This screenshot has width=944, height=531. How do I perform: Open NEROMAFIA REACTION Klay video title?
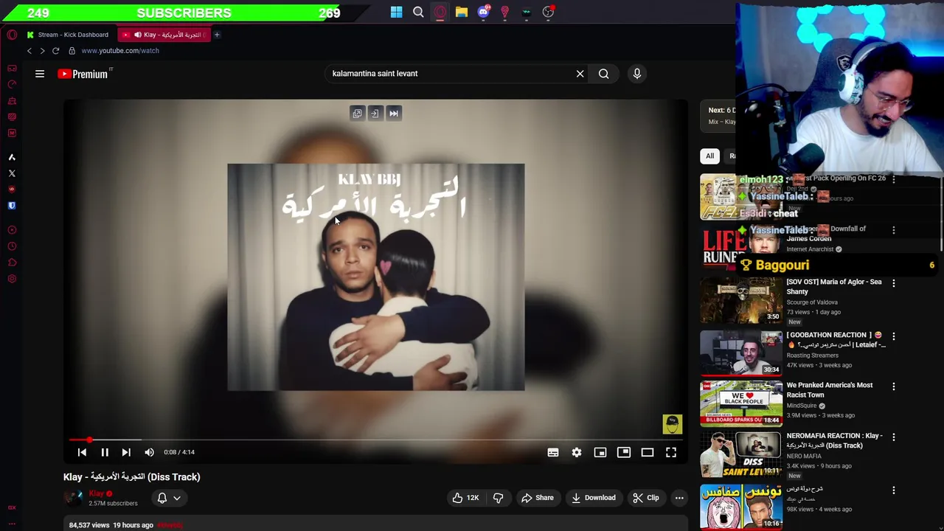[x=834, y=440]
